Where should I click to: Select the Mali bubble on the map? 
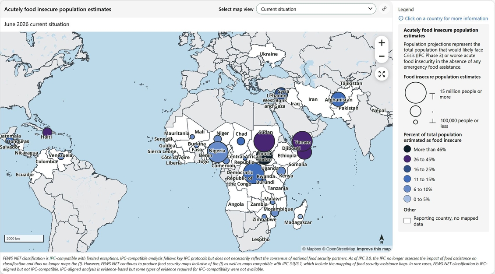click(x=192, y=137)
